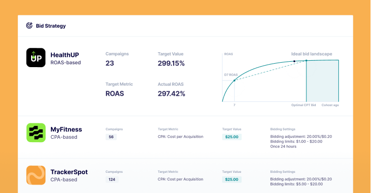Select MyFitness $25.00 target value badge

pos(232,137)
